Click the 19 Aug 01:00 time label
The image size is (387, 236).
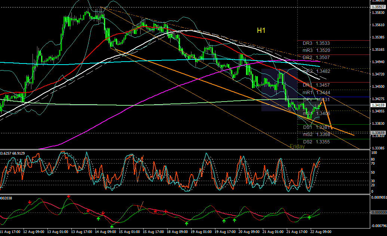[201, 232]
